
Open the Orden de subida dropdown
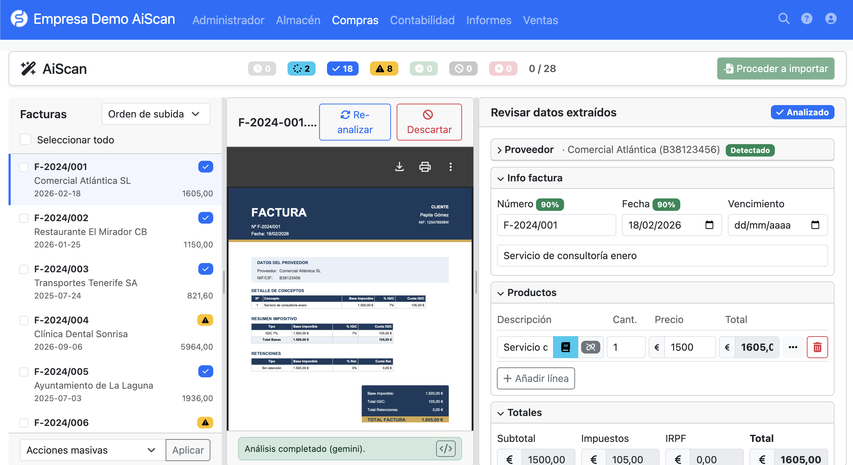click(156, 114)
